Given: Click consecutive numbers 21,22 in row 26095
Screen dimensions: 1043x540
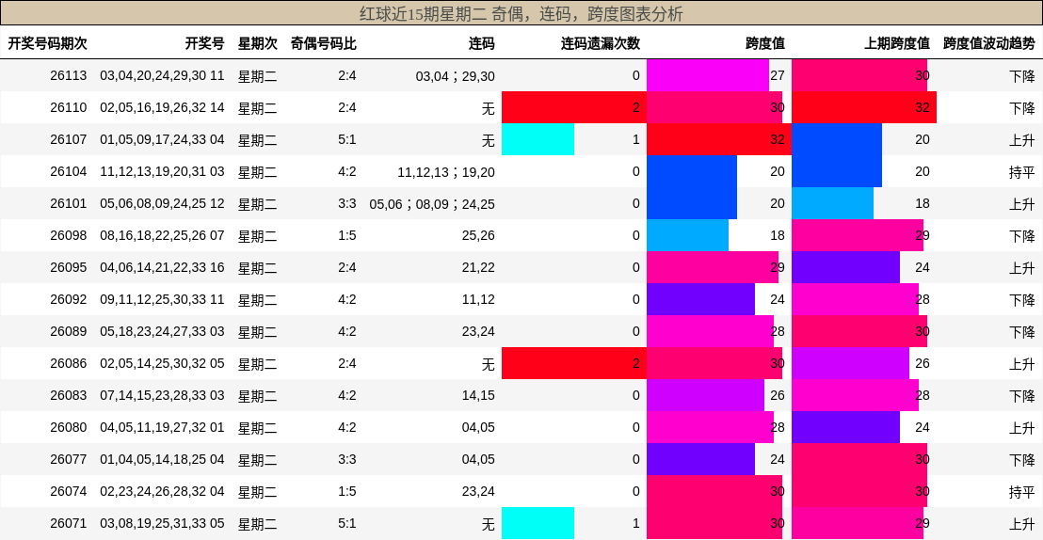Looking at the screenshot, I should point(478,267).
